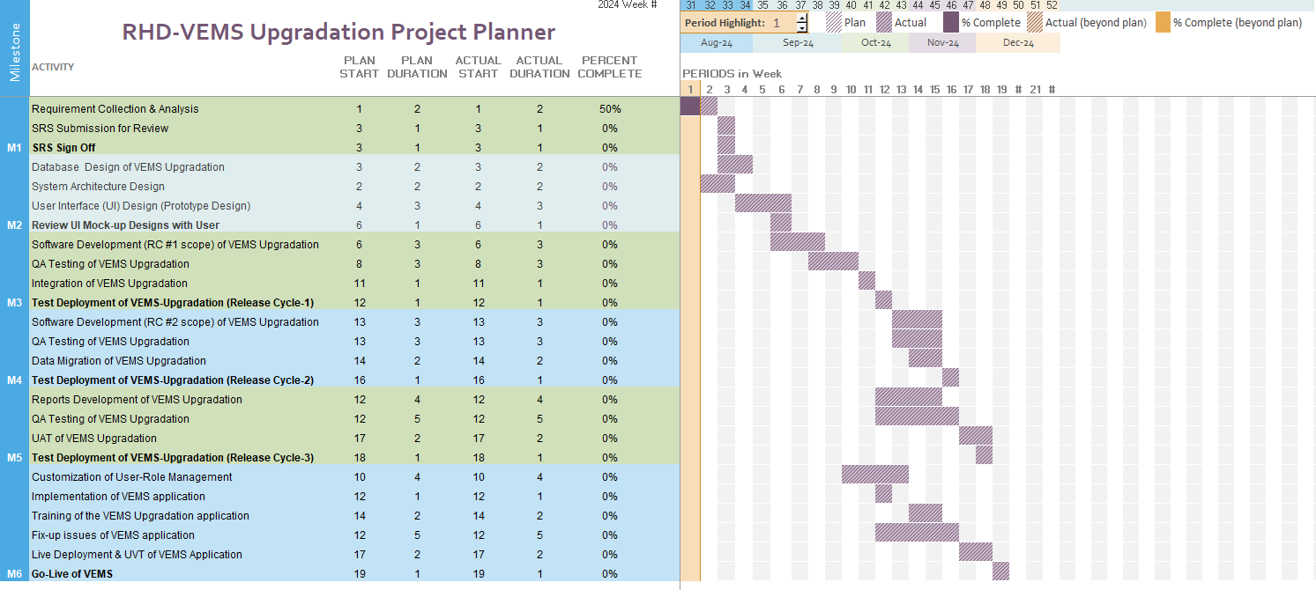Select the Actual (beyond plan) legend swatch
The image size is (1316, 590).
tap(1035, 23)
